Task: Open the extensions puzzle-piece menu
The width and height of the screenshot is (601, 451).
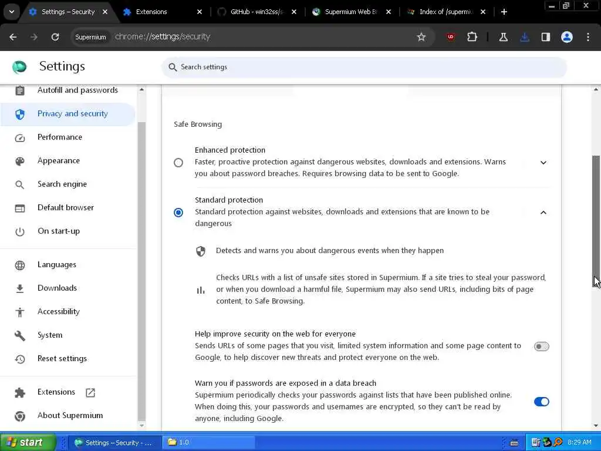Action: coord(472,37)
